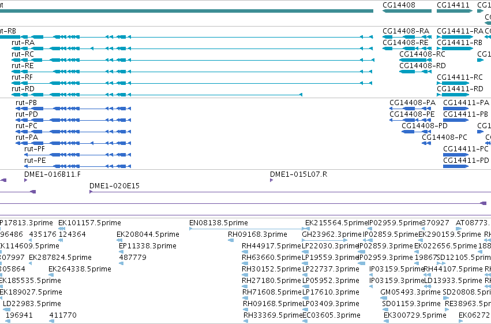The height and width of the screenshot is (324, 491).
Task: Open the rut-PC protein label
Action: coord(27,126)
